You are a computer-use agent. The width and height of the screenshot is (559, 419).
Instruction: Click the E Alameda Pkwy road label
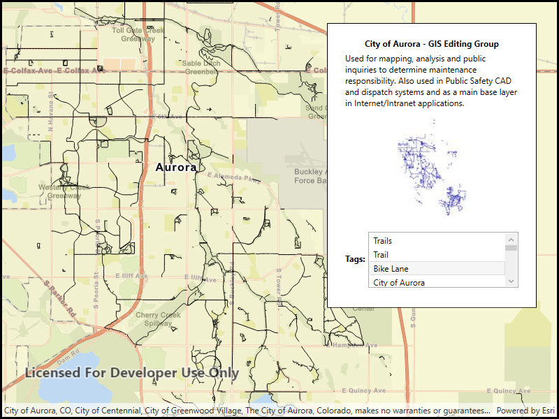(234, 177)
